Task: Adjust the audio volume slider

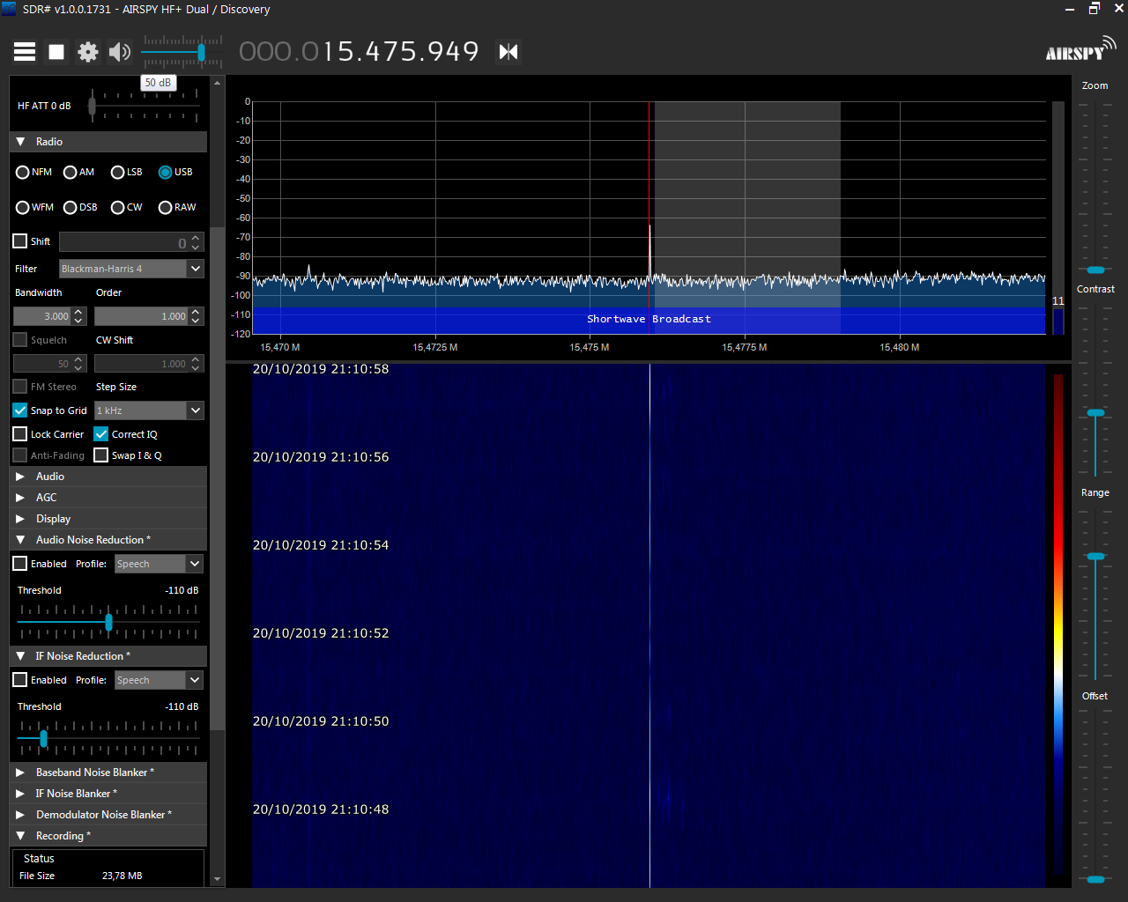Action: pyautogui.click(x=202, y=53)
